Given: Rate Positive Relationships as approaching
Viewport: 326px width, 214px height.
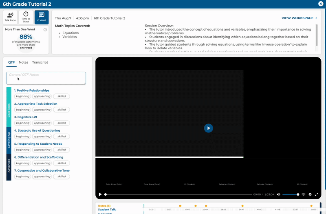Looking at the screenshot, I should coord(42,96).
